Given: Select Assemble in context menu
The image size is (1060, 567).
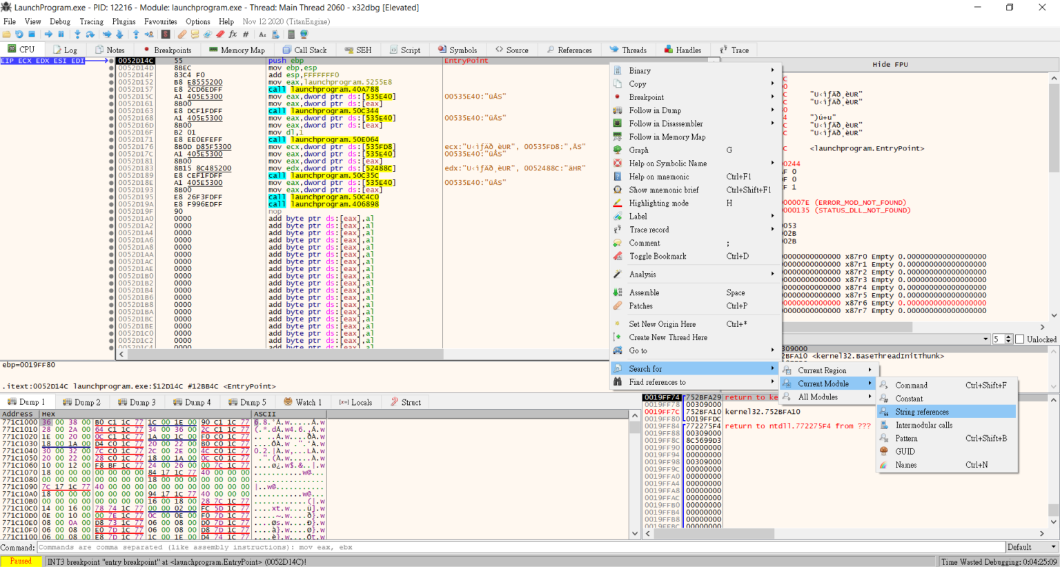Looking at the screenshot, I should 695,292.
